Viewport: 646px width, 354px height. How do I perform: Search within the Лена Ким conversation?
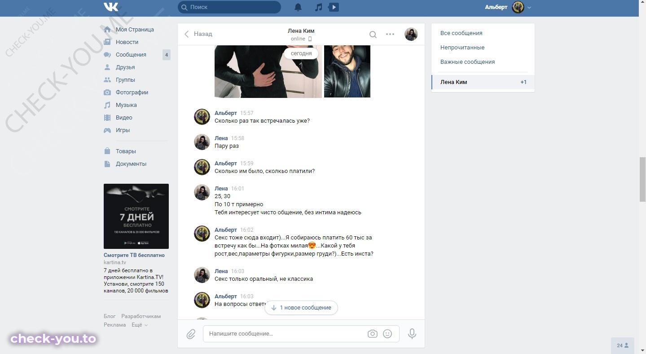[373, 34]
